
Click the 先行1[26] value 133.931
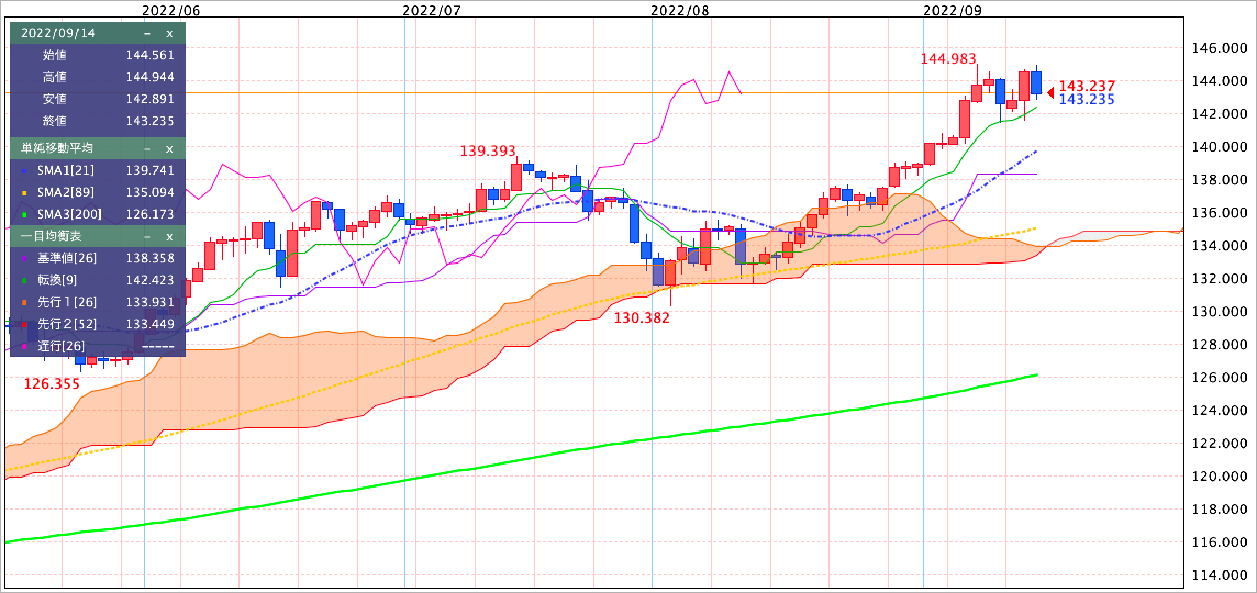[x=150, y=302]
